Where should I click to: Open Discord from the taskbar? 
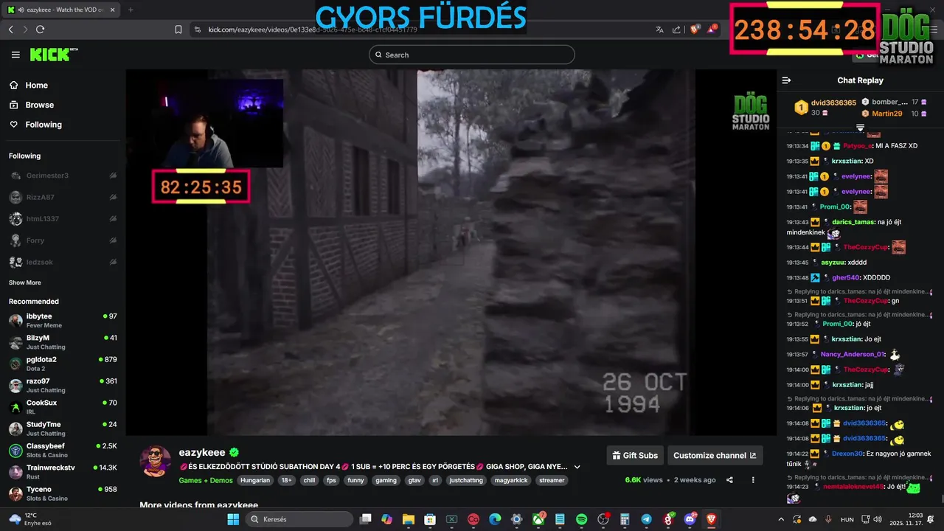point(690,519)
